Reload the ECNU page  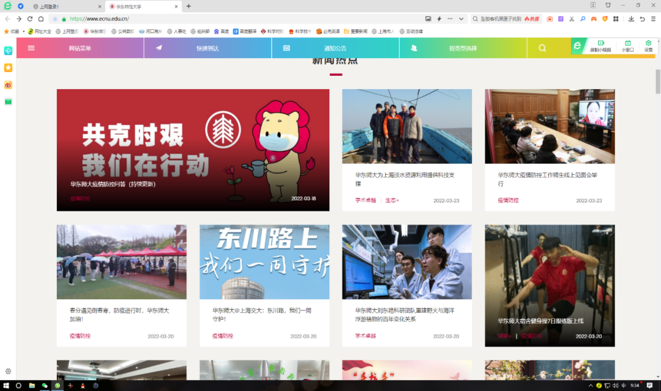tap(30, 18)
